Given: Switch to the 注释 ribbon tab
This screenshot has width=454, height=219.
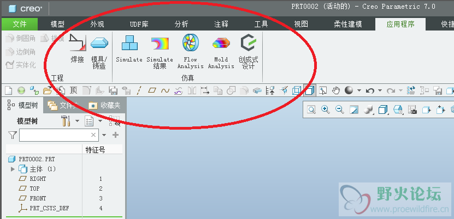Looking at the screenshot, I should pyautogui.click(x=221, y=24).
